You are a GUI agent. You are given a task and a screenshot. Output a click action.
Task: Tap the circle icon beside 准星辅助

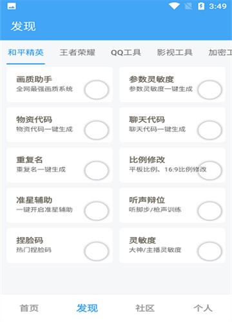97,211
